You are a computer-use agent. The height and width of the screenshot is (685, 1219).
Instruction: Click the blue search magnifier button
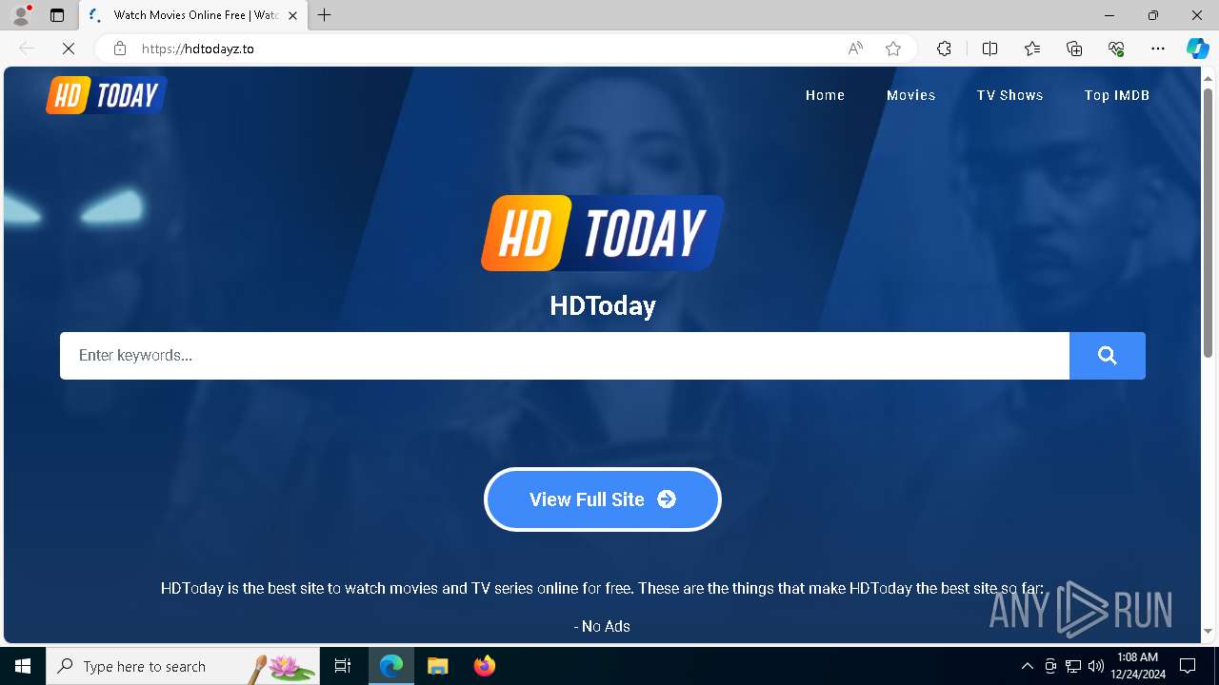[x=1107, y=356]
